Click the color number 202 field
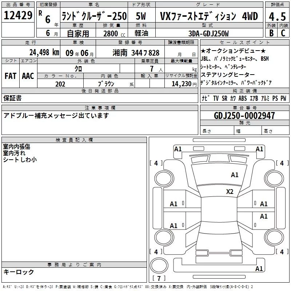Image resolution: width=291 pixels, height=291 pixels. click(x=60, y=84)
